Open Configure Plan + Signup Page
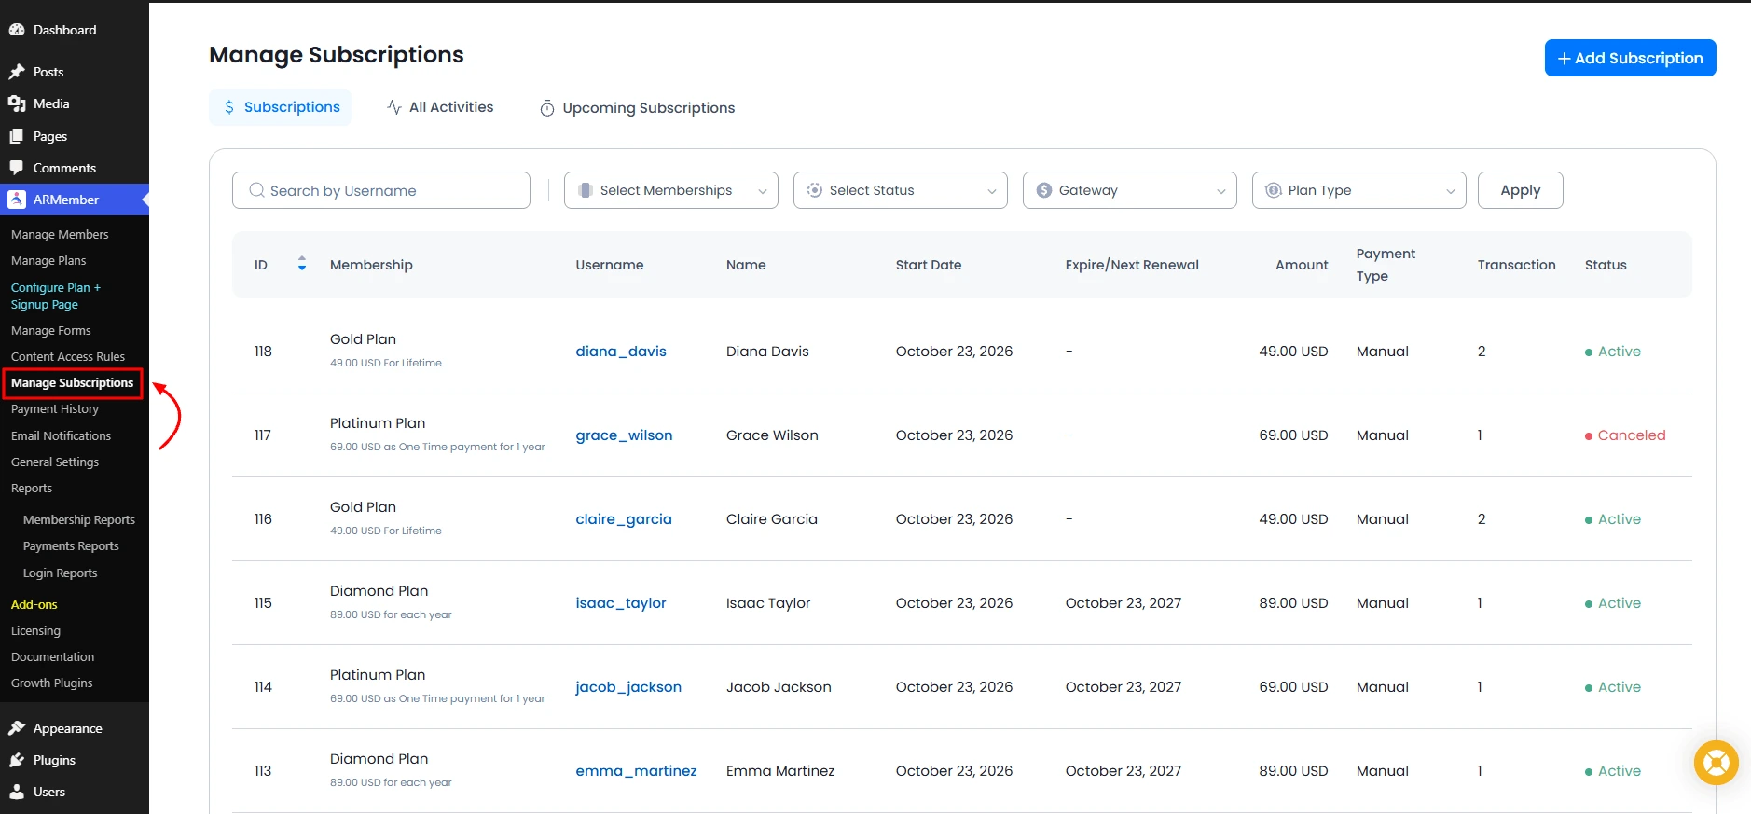The height and width of the screenshot is (814, 1751). pos(56,296)
